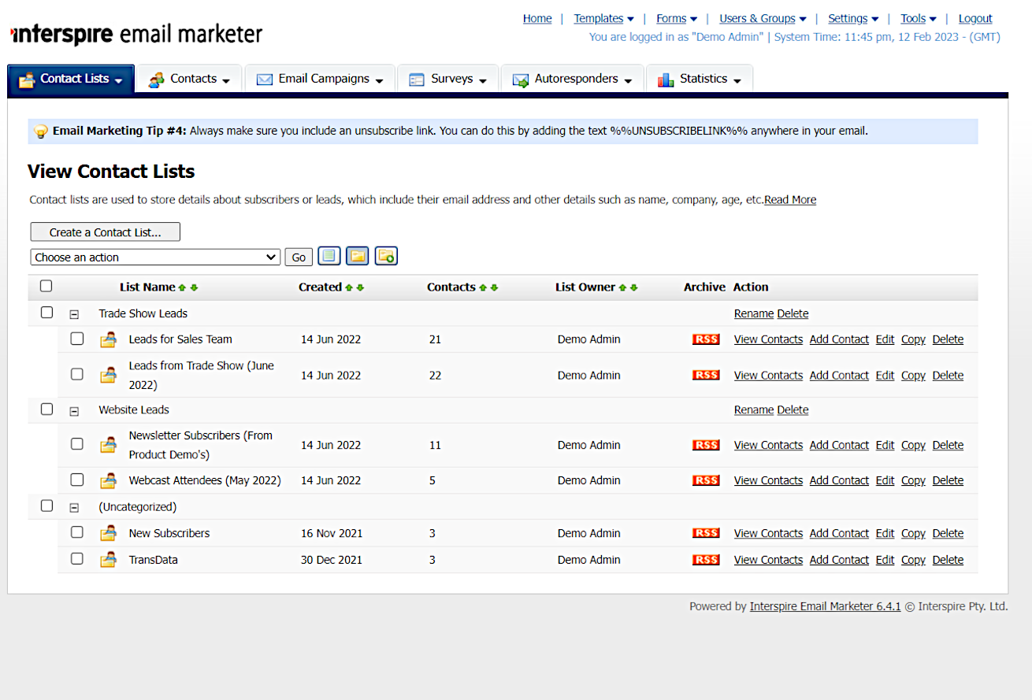Check the (Uncategorized) folder checkbox
Screen dimensions: 1032x700
click(46, 506)
